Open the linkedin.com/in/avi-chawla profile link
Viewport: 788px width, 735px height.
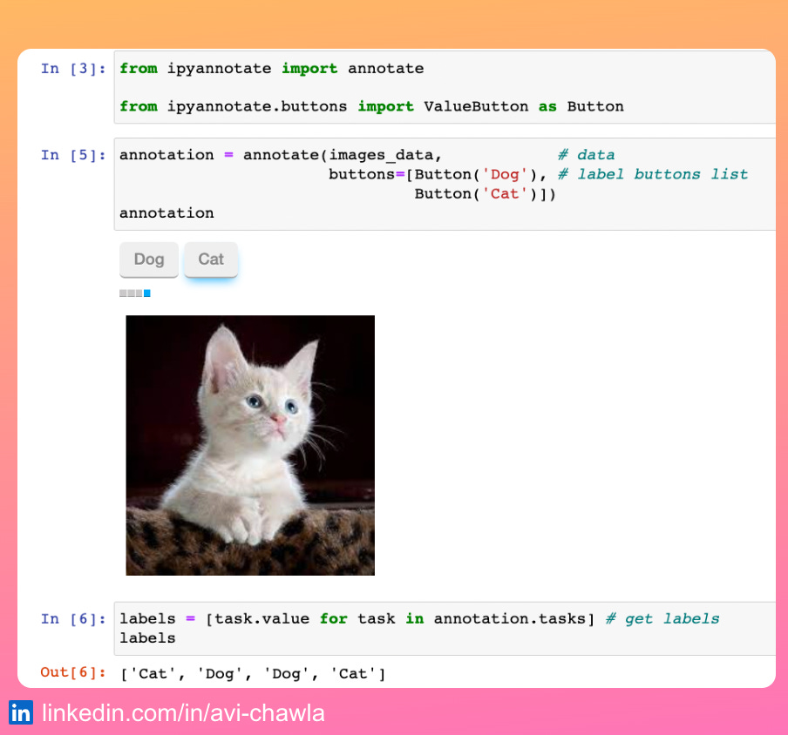(182, 712)
